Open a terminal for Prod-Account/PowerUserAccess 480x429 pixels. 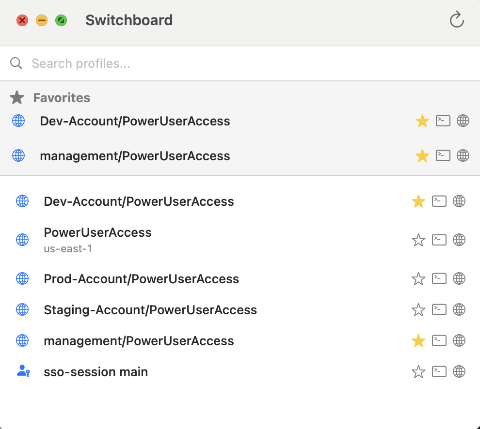[439, 278]
